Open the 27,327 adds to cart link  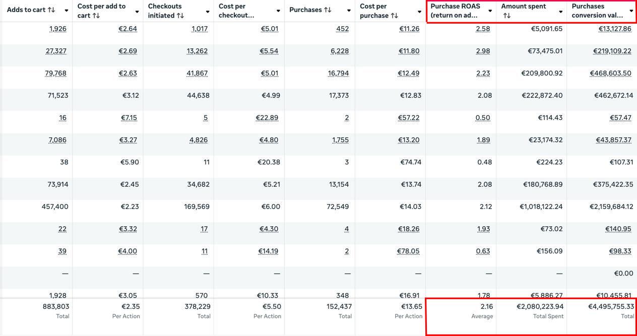pos(56,51)
